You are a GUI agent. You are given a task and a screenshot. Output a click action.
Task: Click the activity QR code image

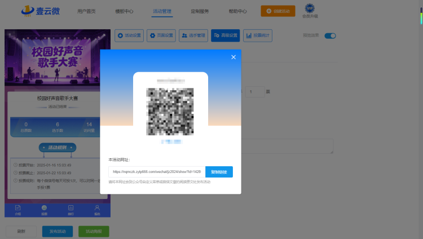(x=170, y=112)
